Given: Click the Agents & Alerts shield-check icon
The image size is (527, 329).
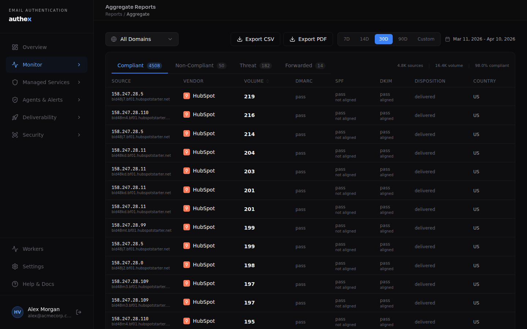Looking at the screenshot, I should 15,100.
